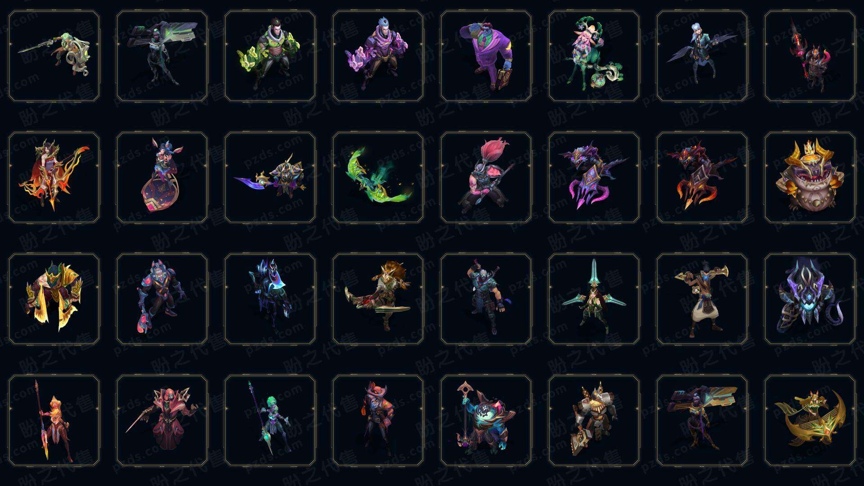This screenshot has height=486, width=864.
Task: Click the golden ship-riding character skin
Action: (x=810, y=421)
